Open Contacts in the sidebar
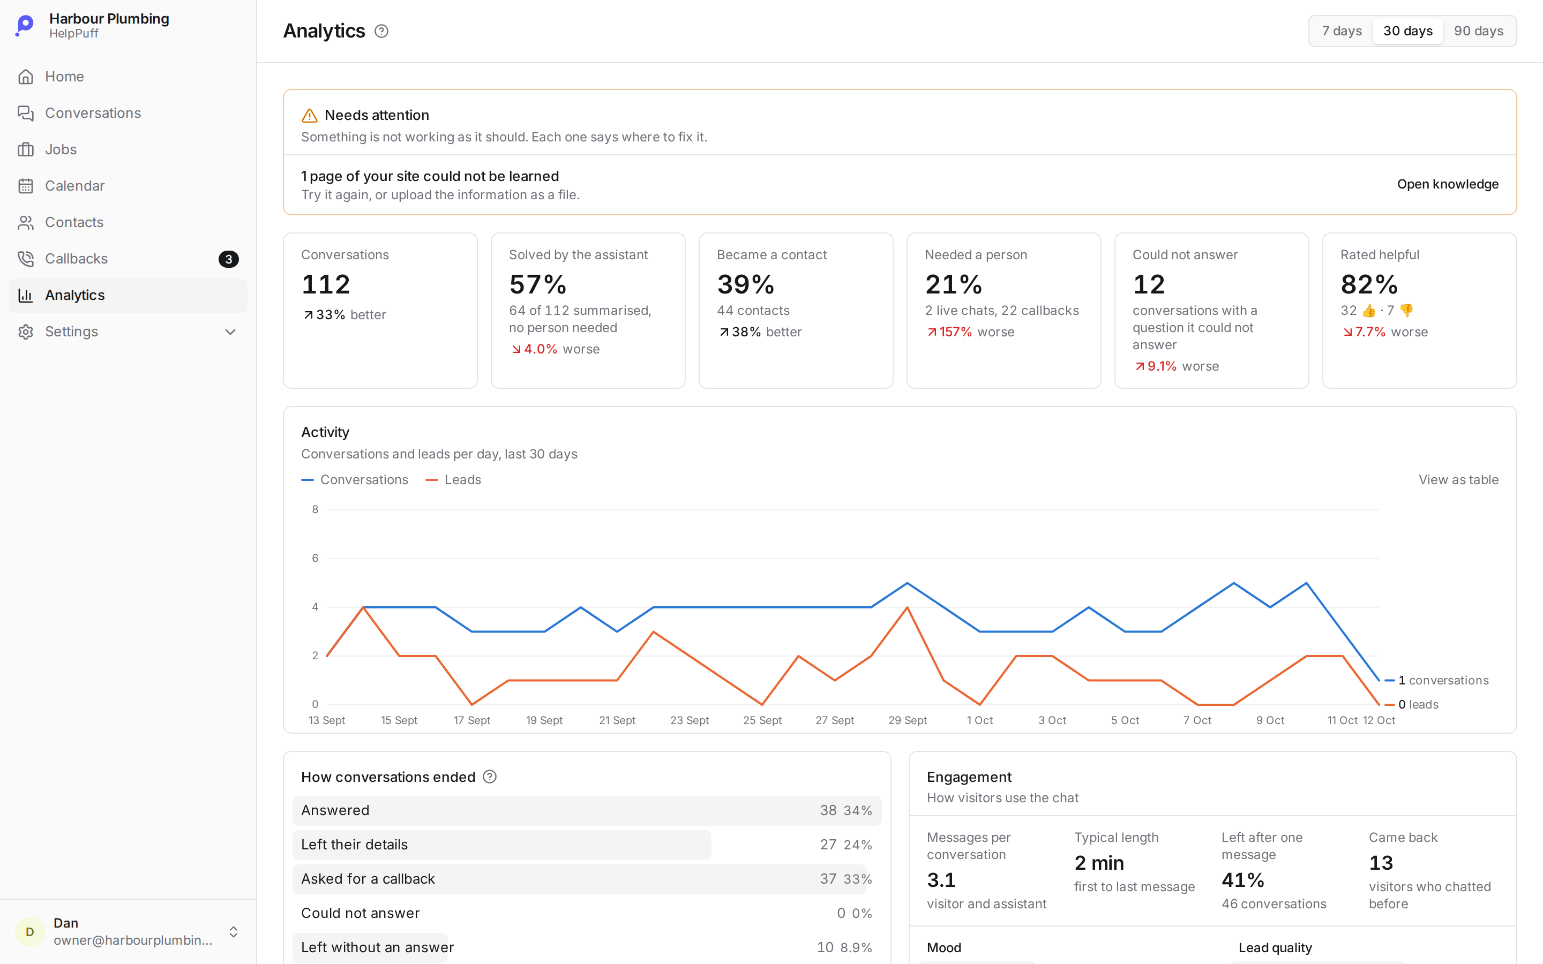This screenshot has height=964, width=1543. [x=128, y=222]
